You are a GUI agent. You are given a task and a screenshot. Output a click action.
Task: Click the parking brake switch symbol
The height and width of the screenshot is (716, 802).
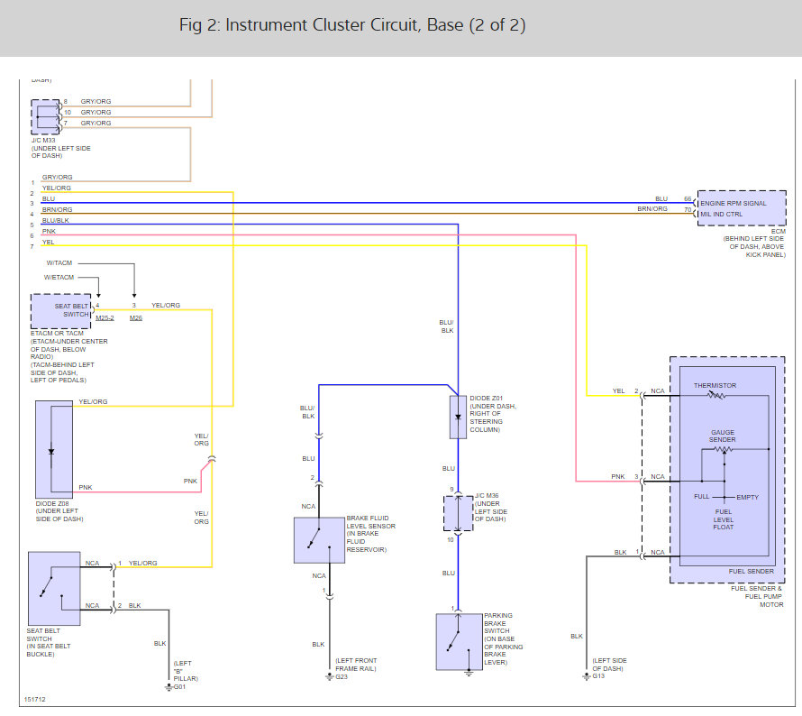pos(459,642)
